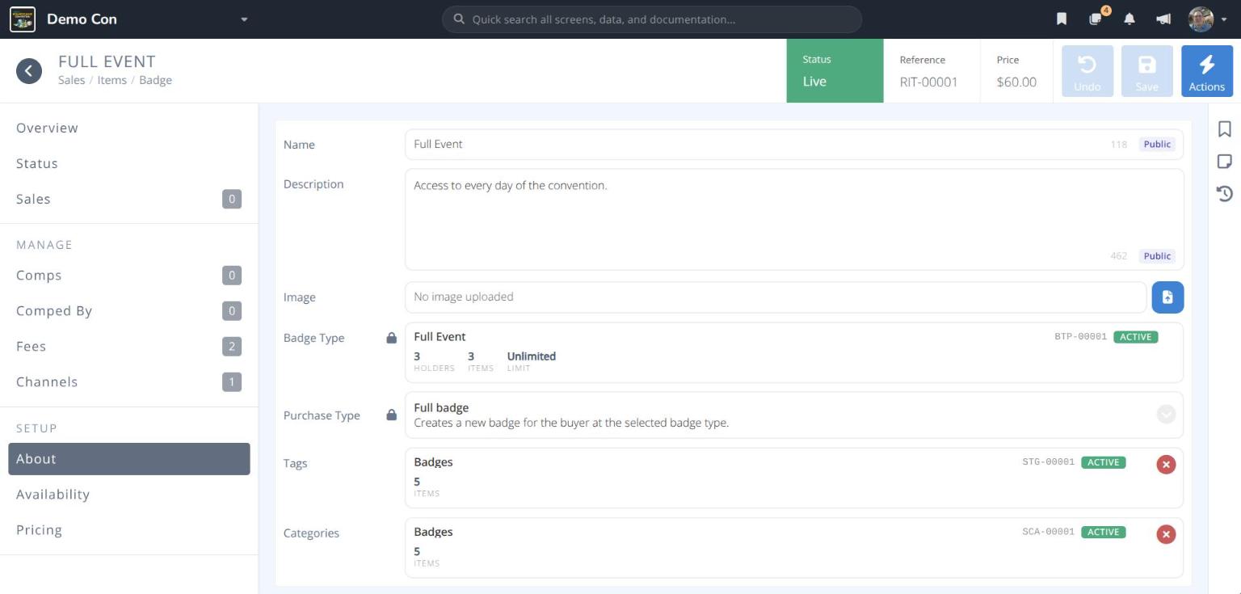Open the user avatar menu

(x=1207, y=19)
